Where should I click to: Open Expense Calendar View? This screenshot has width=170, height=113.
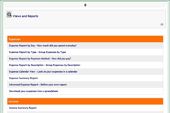pos(43,72)
